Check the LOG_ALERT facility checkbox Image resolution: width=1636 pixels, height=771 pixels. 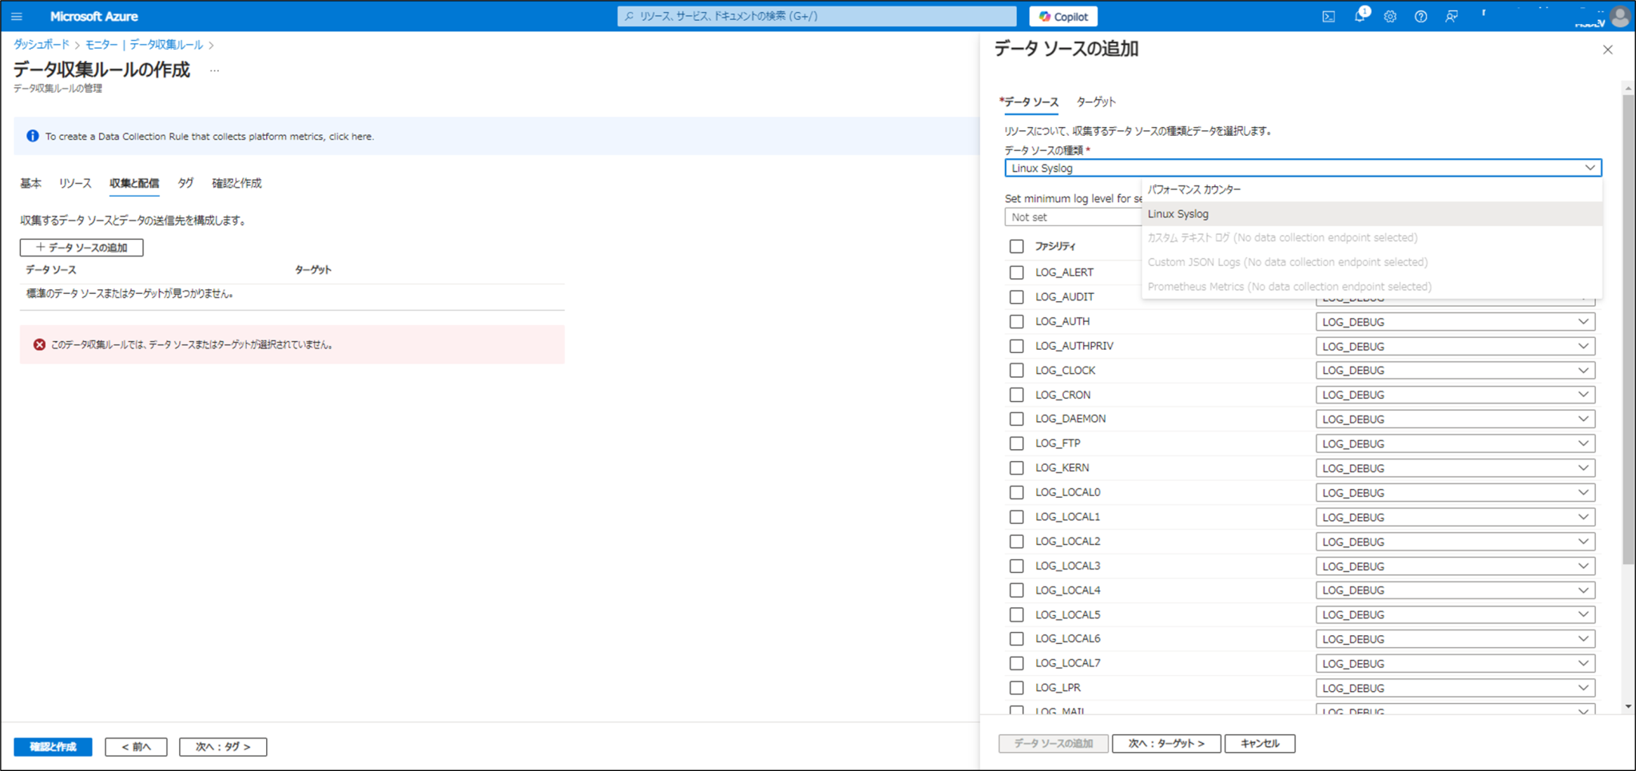1016,272
